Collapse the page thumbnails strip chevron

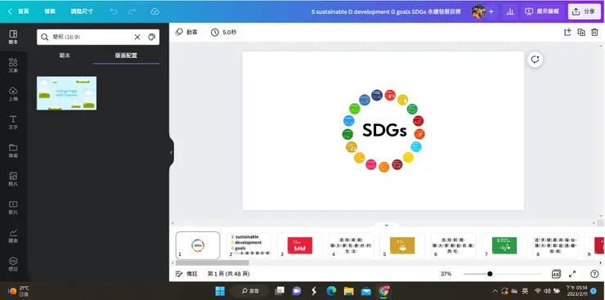(387, 225)
